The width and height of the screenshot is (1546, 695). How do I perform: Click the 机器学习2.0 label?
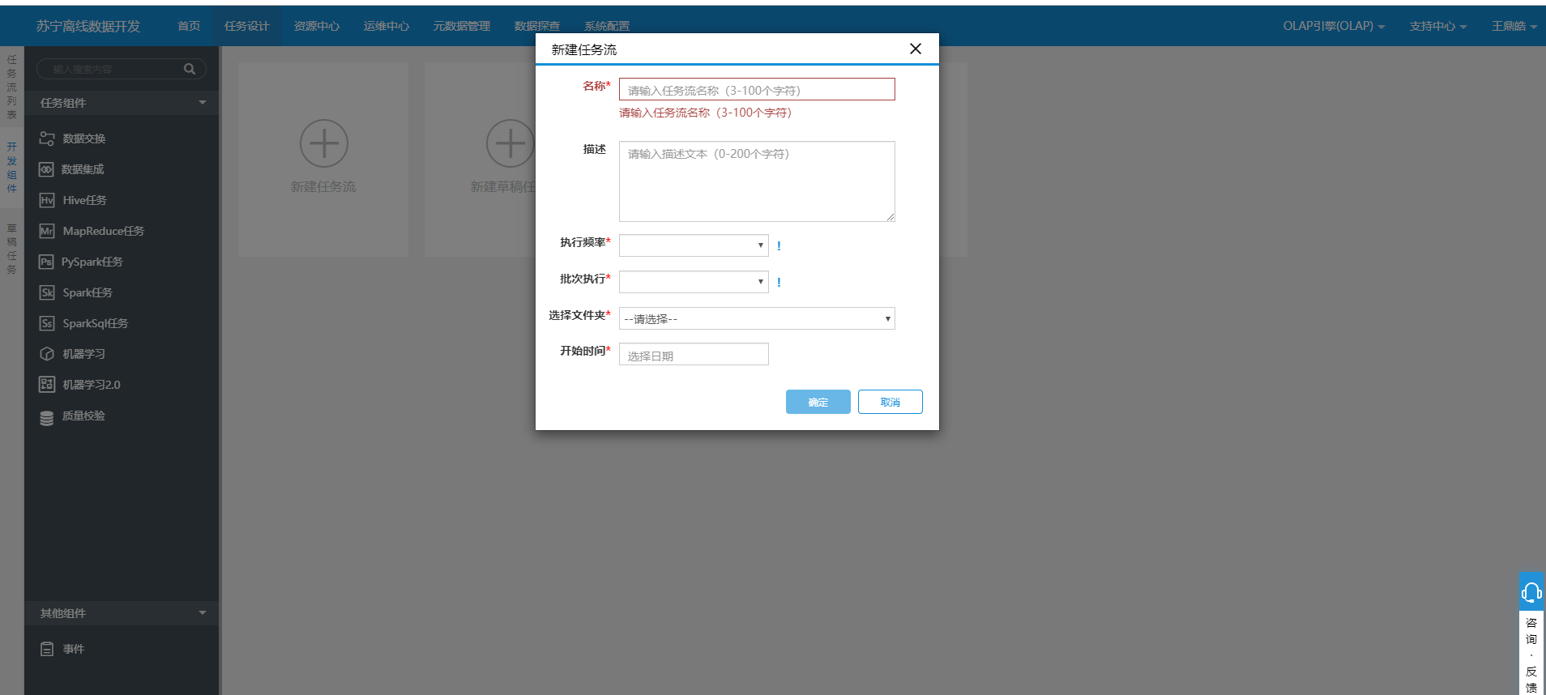click(x=92, y=385)
